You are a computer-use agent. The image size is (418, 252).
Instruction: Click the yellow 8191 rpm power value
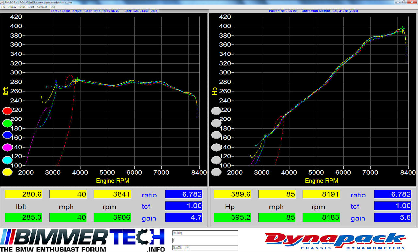321,194
